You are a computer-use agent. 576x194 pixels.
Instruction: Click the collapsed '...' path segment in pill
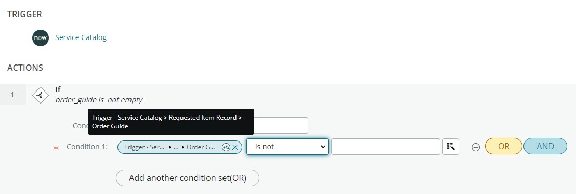[x=176, y=147]
